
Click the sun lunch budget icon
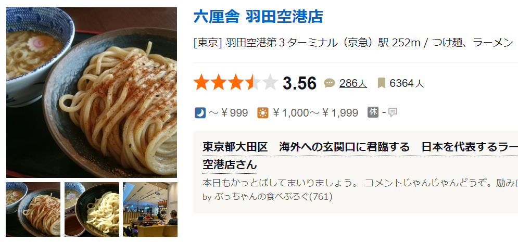[x=263, y=113]
